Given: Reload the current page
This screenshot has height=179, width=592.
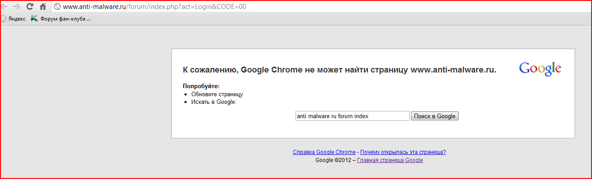Looking at the screenshot, I should coord(30,7).
